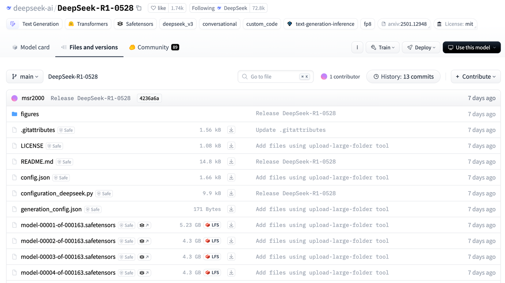Expand the Contribute dropdown
The height and width of the screenshot is (283, 505).
click(476, 77)
